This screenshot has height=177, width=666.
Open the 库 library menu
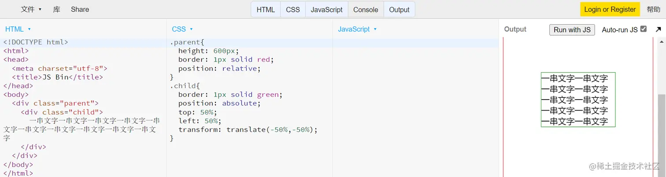pyautogui.click(x=57, y=9)
